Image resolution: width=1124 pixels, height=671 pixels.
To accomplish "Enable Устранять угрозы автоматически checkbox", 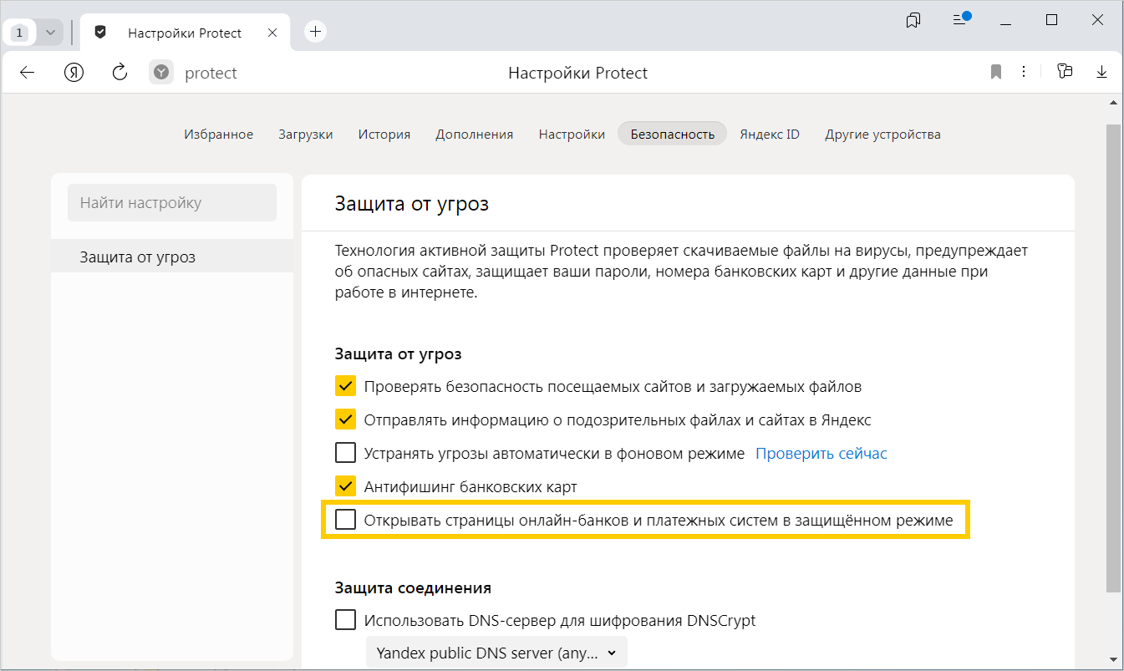I will point(345,453).
